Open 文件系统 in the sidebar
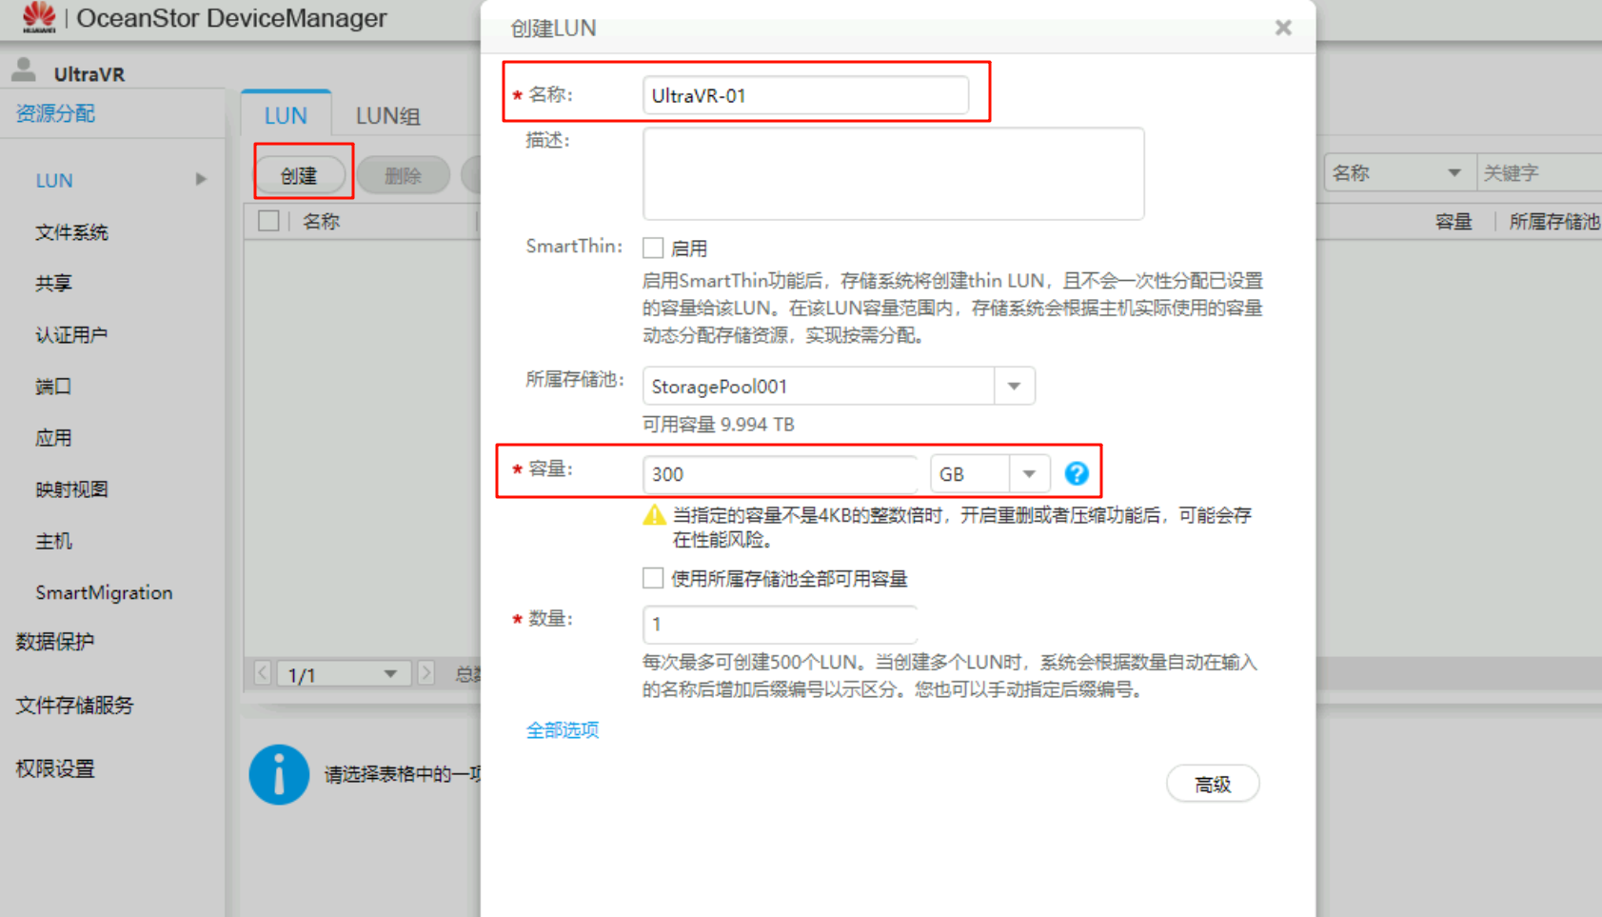The height and width of the screenshot is (917, 1602). coord(71,231)
